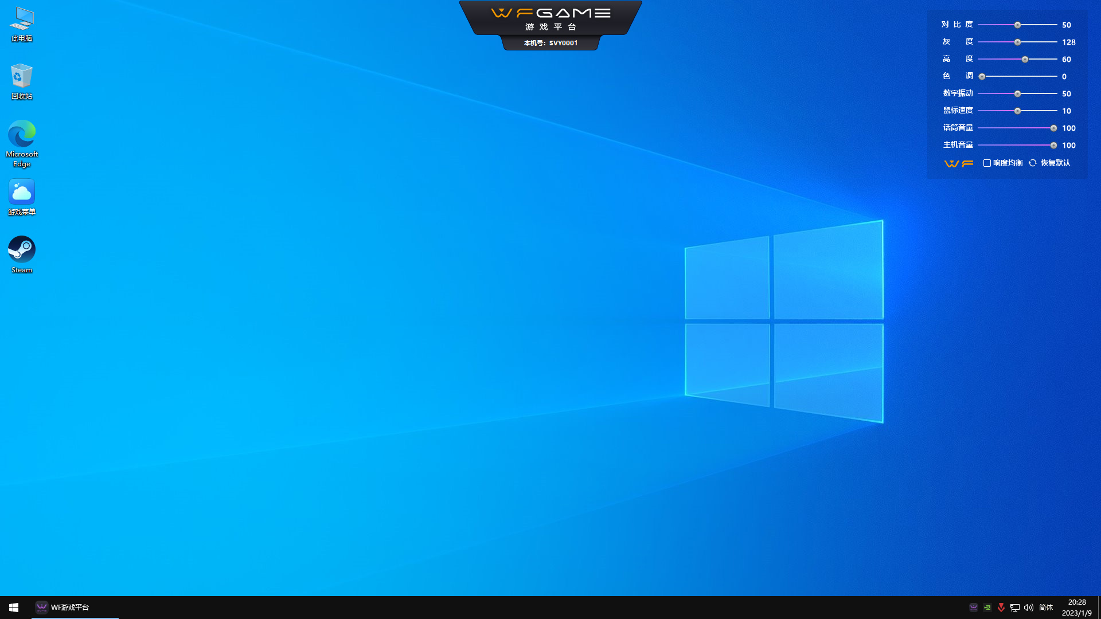
Task: Adjust the 鼠标速度 mouse speed slider
Action: point(1017,111)
